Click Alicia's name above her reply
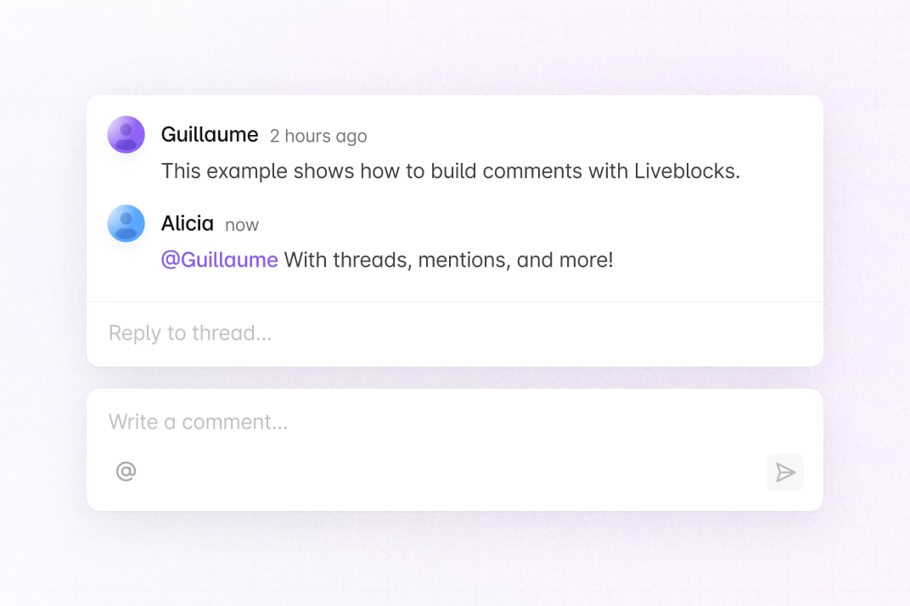910x606 pixels. click(x=188, y=223)
